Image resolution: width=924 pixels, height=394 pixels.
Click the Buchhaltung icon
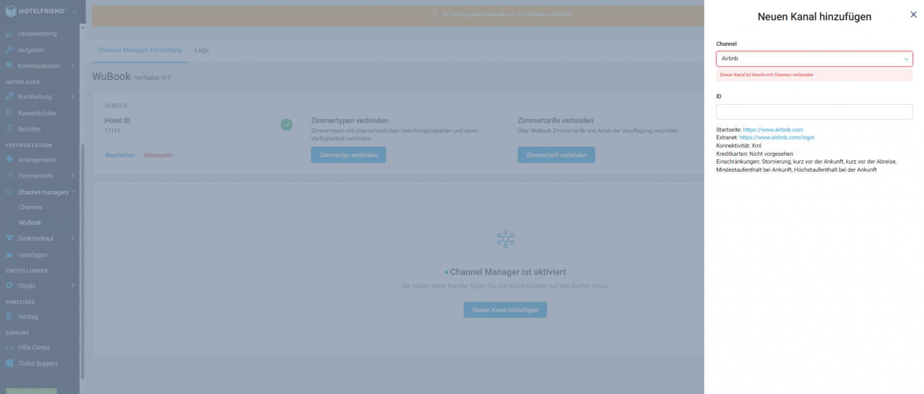click(10, 96)
